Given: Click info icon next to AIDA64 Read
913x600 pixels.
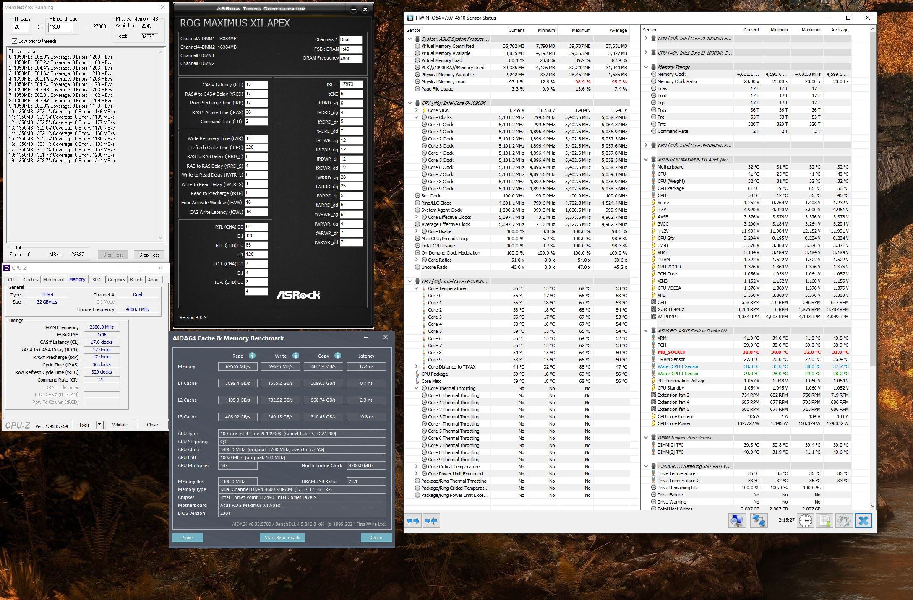Looking at the screenshot, I should coord(252,356).
